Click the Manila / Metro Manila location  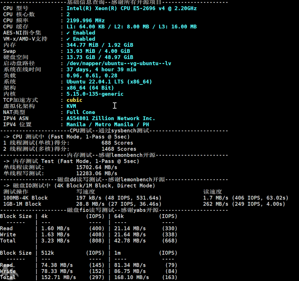pyautogui.click(x=108, y=125)
